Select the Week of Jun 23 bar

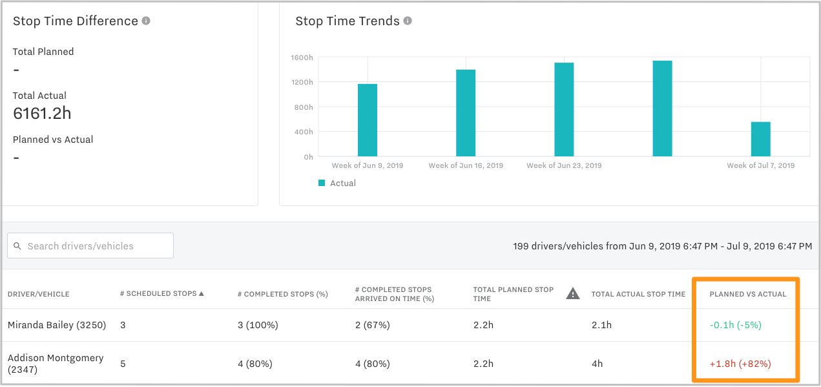point(564,110)
